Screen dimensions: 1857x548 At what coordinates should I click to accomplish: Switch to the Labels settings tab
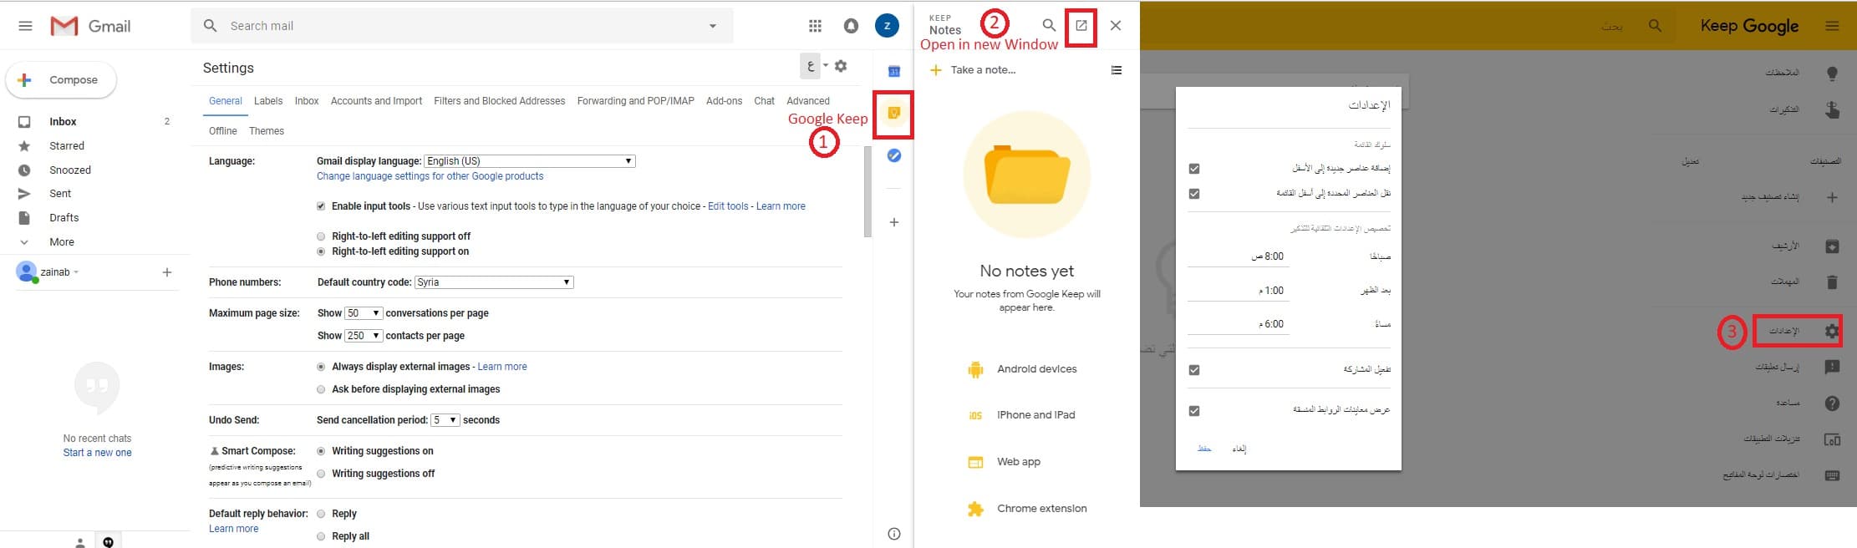click(268, 101)
